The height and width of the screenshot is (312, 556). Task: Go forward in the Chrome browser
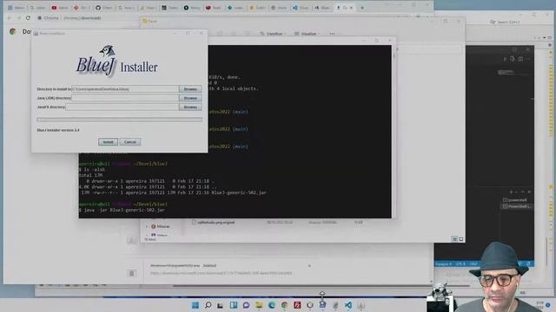(18, 17)
